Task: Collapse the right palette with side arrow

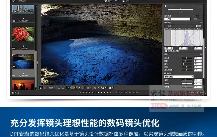Action: [205, 47]
